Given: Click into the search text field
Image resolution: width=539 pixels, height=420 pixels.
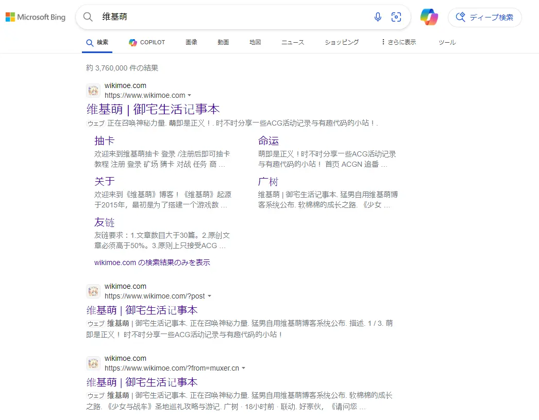Looking at the screenshot, I should [232, 17].
